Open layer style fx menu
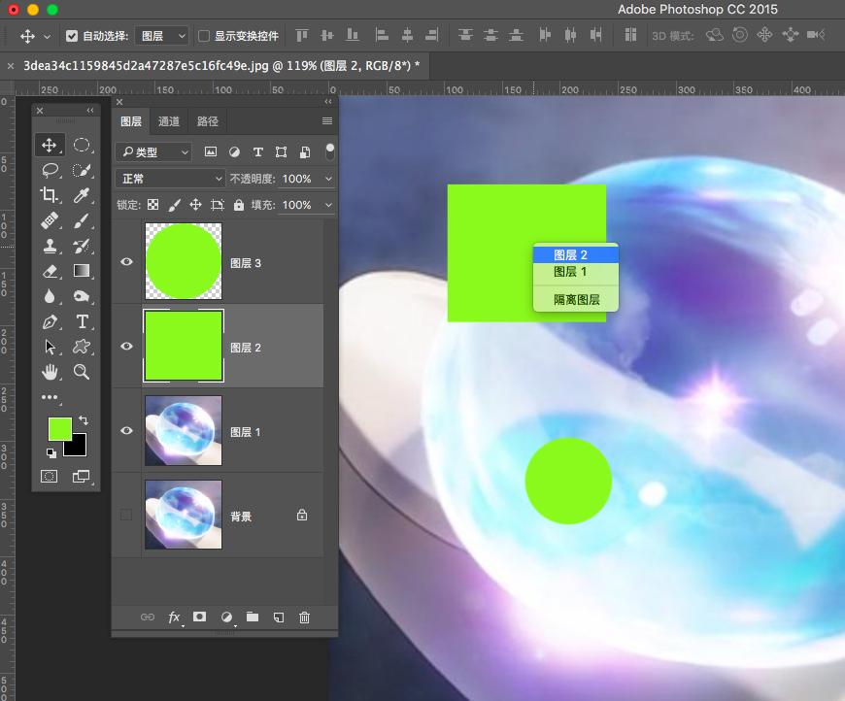The width and height of the screenshot is (845, 701). click(175, 617)
